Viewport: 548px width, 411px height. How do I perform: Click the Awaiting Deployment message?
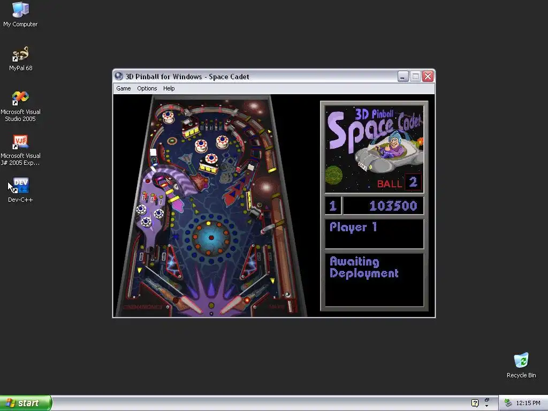pos(364,268)
